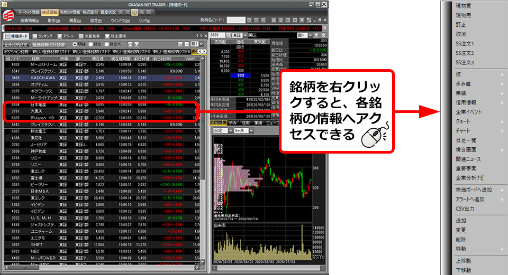Expand the 株価ボードへ追加 submenu
The width and height of the screenshot is (508, 275).
(502, 190)
